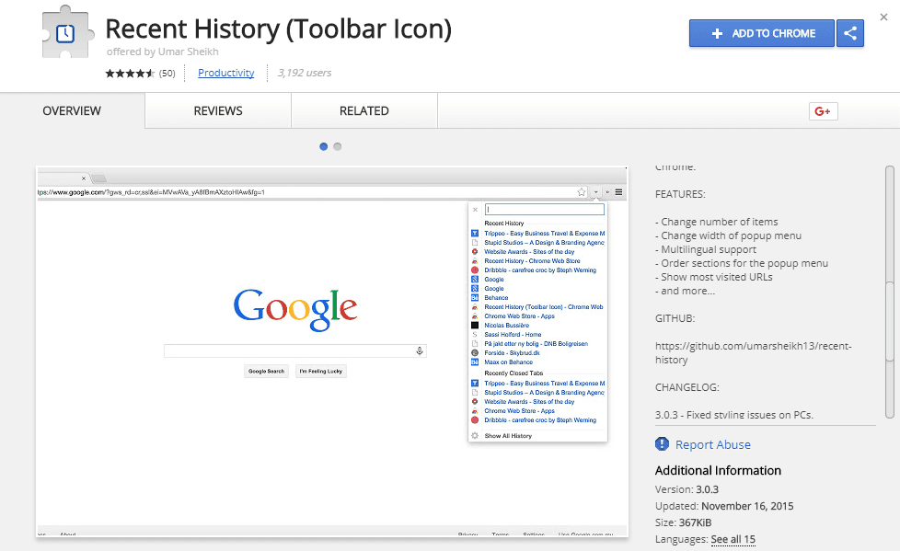The image size is (900, 551).
Task: Click the Report Abuse exclamation icon
Action: [x=662, y=444]
